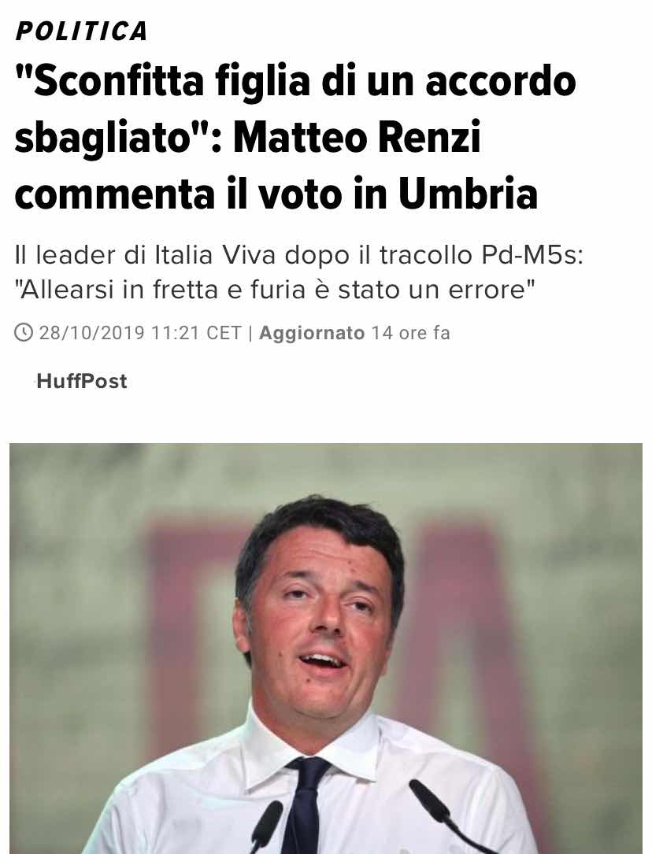Open the article headline about the Umbria vote
This screenshot has height=854, width=652.
295,137
